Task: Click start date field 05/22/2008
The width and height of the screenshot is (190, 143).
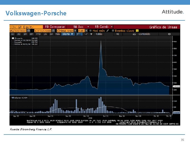Action: (x=18, y=31)
